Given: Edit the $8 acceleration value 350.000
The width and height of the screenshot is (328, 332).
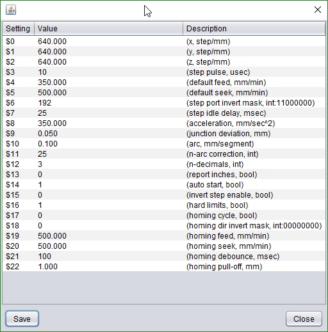Looking at the screenshot, I should (109, 123).
